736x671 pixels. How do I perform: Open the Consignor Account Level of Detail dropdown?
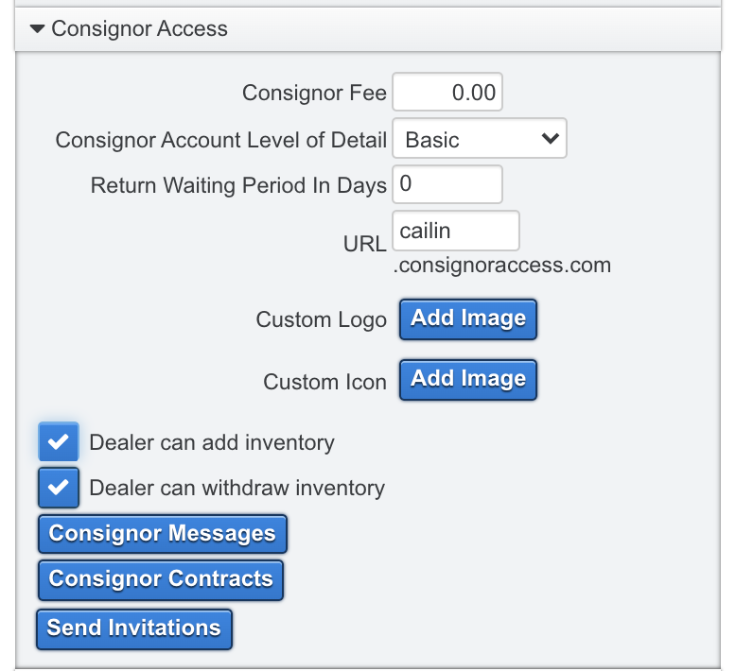(480, 139)
